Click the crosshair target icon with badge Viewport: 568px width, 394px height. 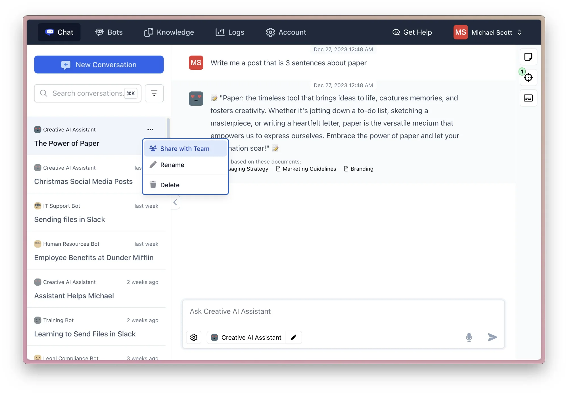point(528,77)
